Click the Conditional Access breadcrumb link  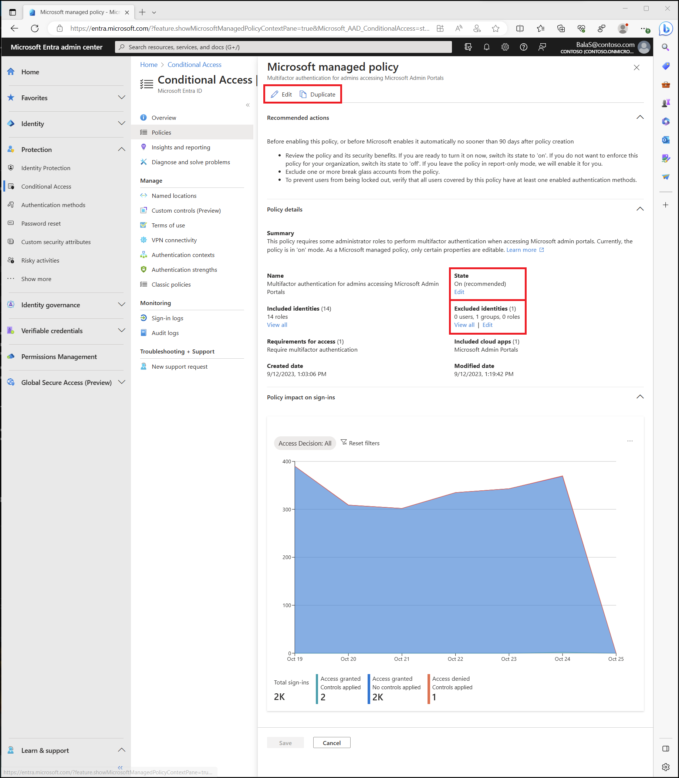195,65
